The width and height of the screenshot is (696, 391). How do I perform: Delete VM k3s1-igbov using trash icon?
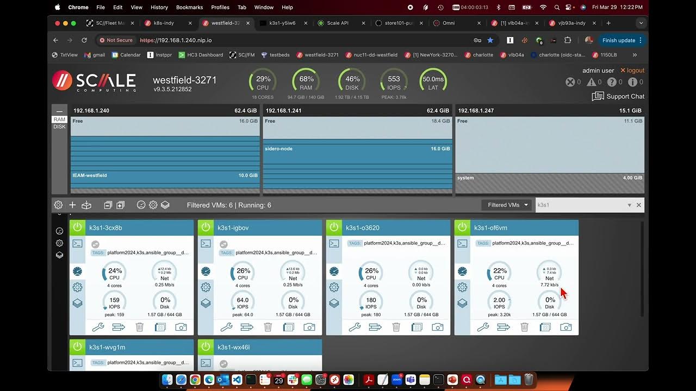tap(268, 327)
